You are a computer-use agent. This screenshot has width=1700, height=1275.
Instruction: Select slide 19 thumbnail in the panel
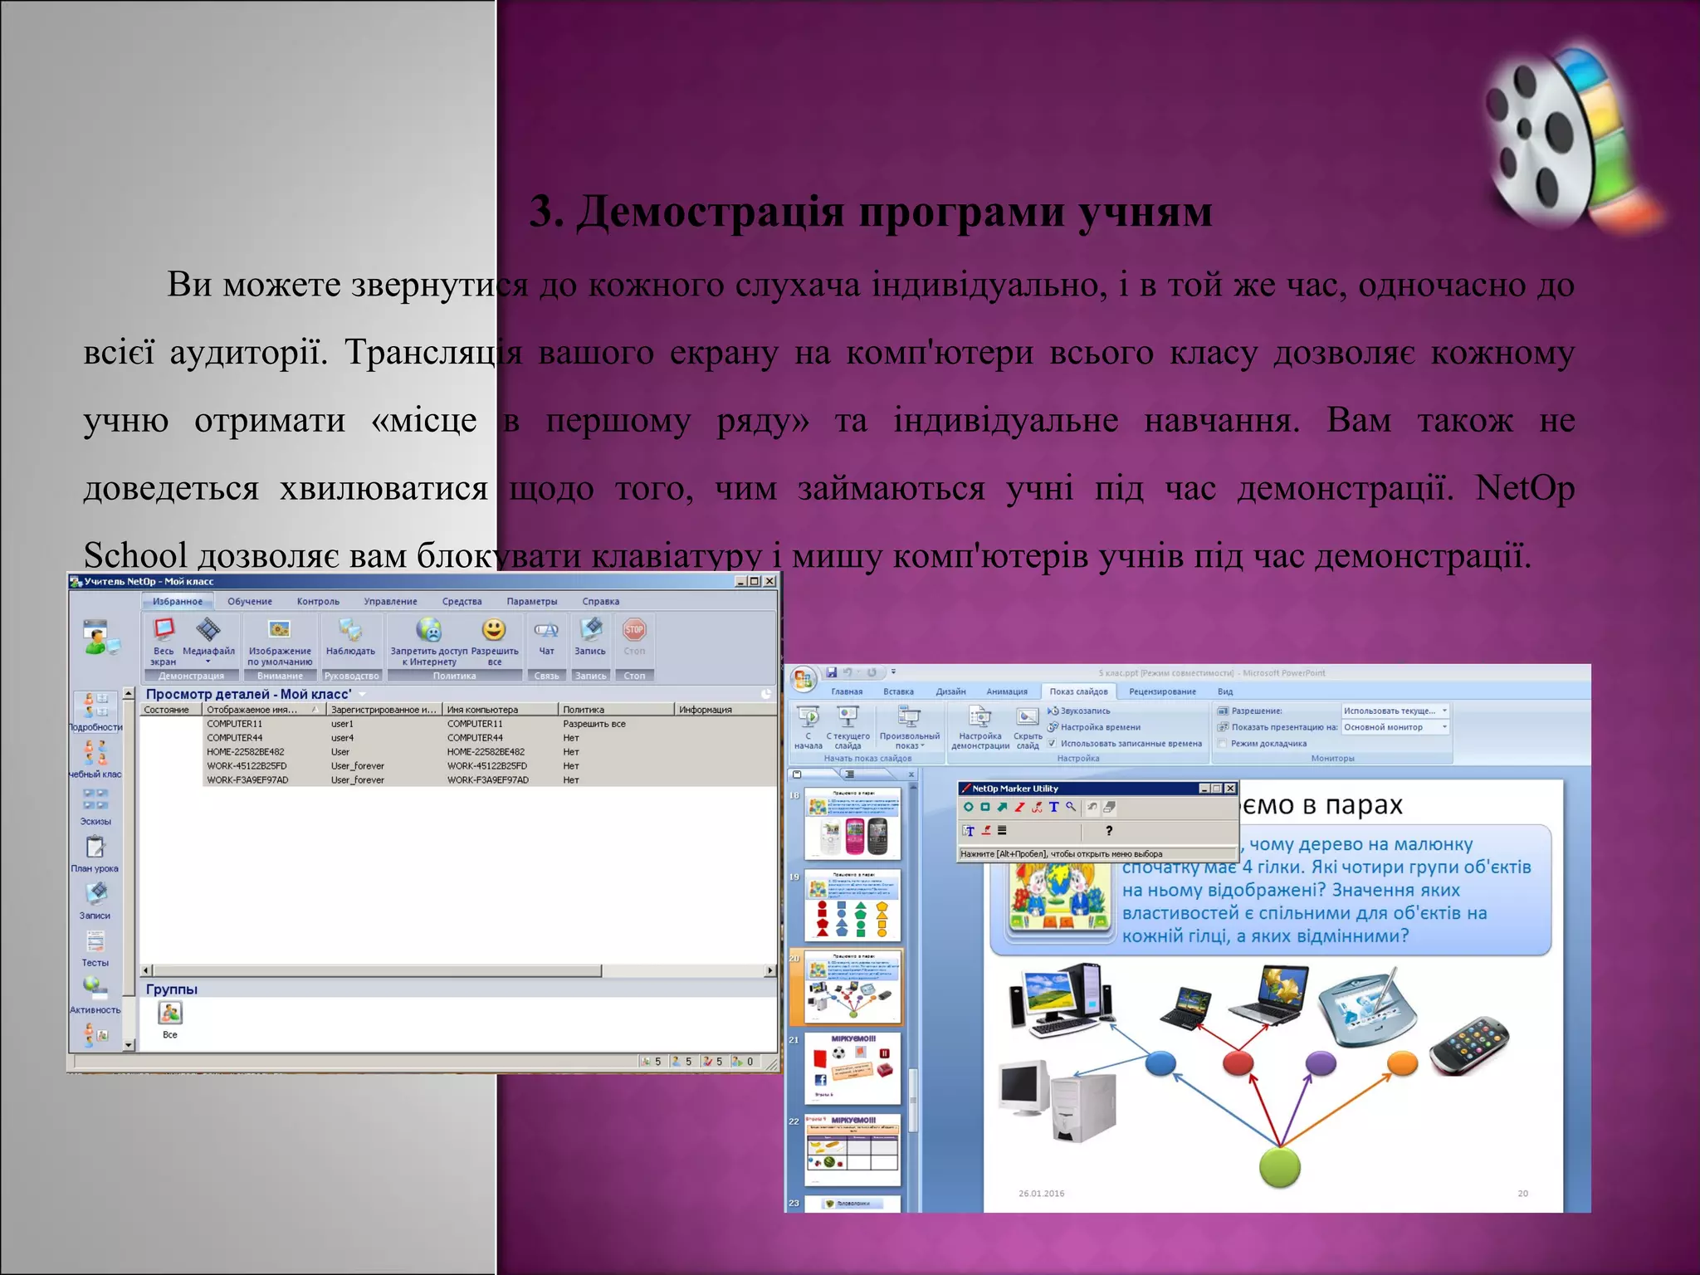tap(852, 905)
